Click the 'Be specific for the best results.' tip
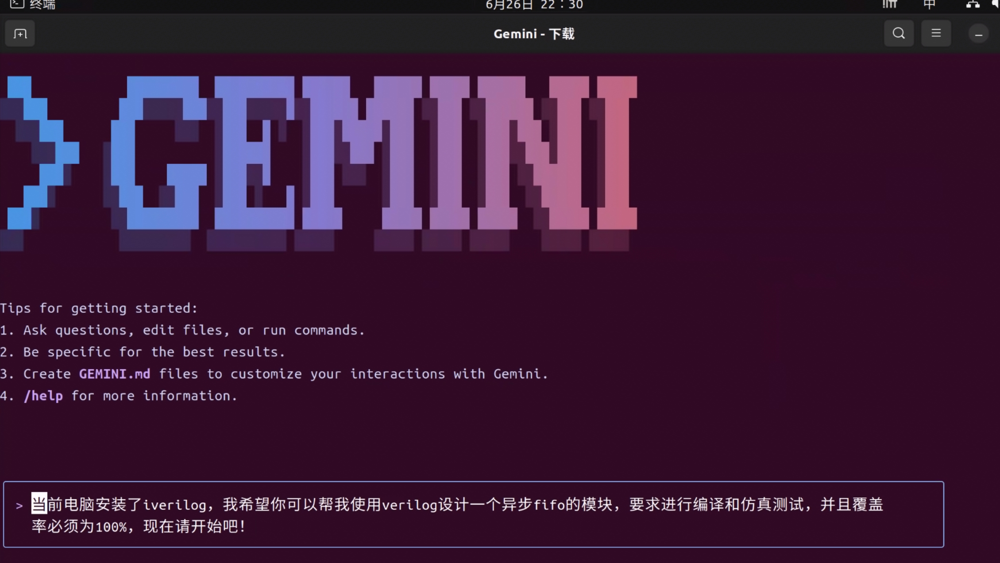The image size is (1000, 563). tap(154, 352)
